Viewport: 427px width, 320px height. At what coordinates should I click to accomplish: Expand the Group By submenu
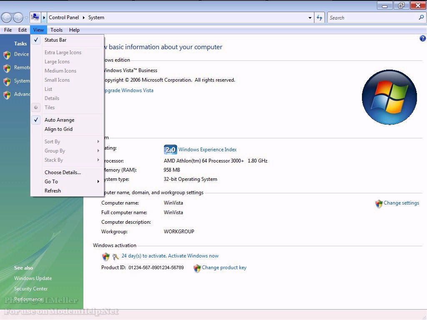pos(67,151)
